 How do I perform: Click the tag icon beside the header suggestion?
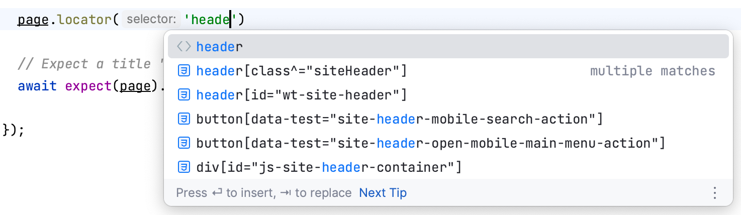tap(184, 47)
